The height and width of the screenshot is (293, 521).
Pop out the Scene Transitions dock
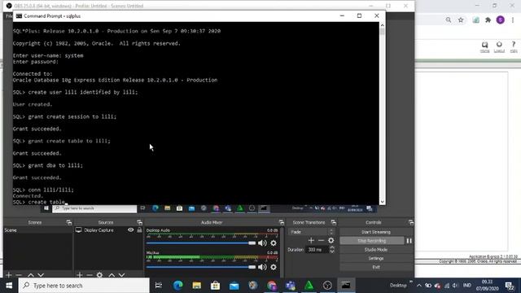pyautogui.click(x=333, y=222)
